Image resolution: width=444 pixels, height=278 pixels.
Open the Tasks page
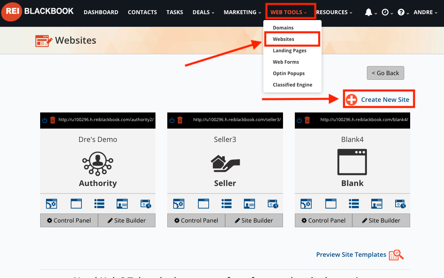(x=175, y=12)
